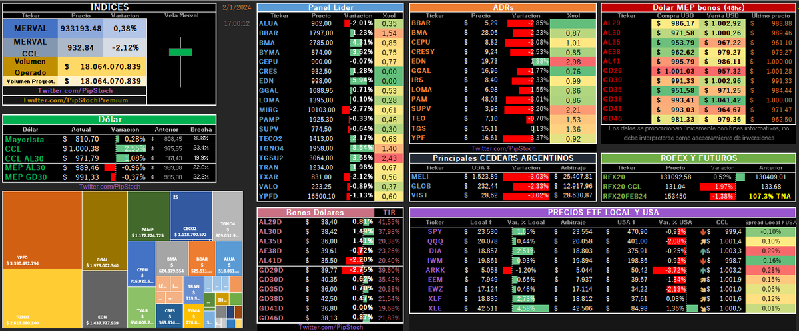Click the green Merval candle in Vela Merval
Screen dimensions: 799x331
pos(180,51)
